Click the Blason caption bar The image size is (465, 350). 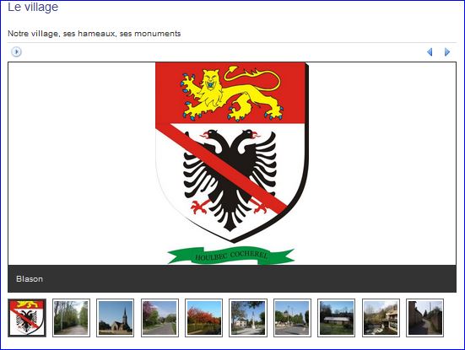[x=232, y=278]
